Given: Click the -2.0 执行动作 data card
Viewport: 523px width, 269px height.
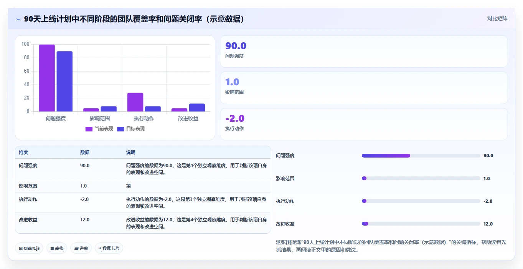Looking at the screenshot, I should [x=364, y=124].
